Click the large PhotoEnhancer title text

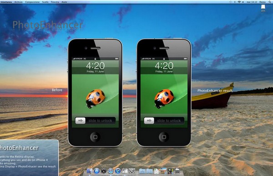coord(47,25)
